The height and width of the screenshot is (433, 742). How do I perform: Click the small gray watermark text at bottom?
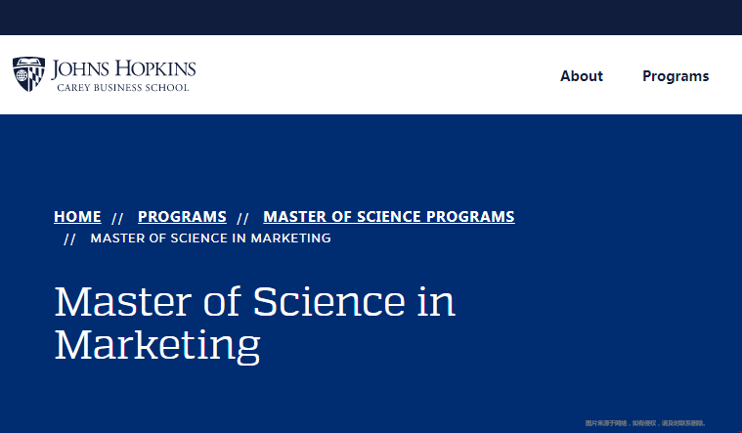pos(645,423)
